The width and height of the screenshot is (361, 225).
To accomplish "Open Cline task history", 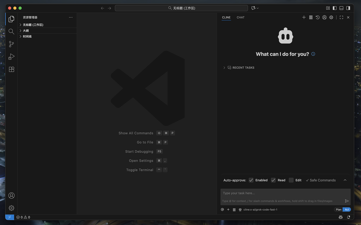I will point(317,17).
